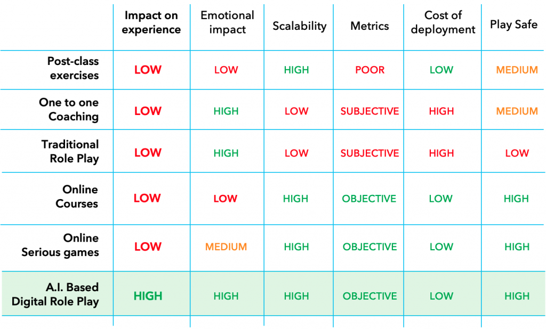
Task: Click the 'Scalability' column header
Action: (x=300, y=26)
